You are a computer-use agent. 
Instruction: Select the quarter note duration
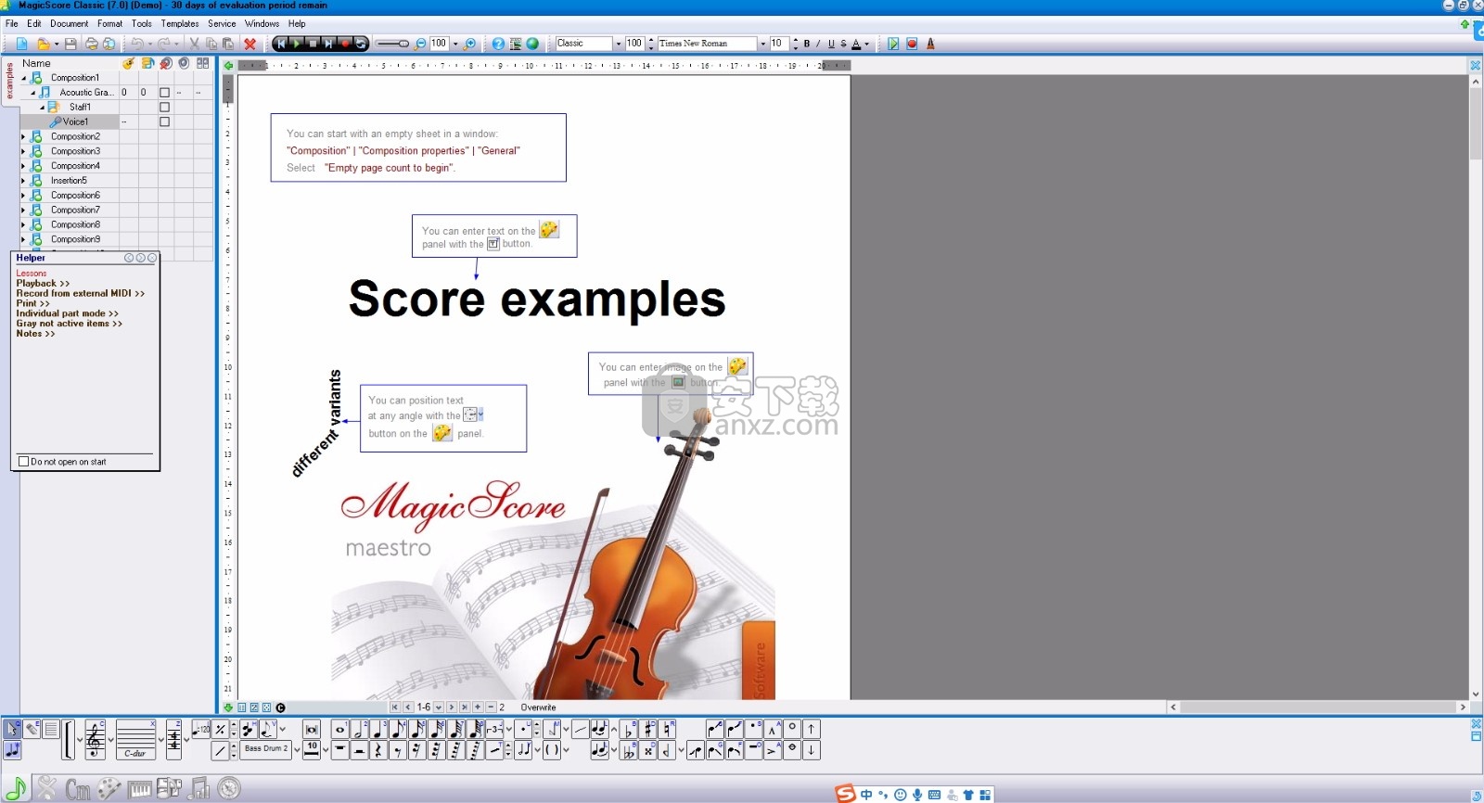click(x=378, y=730)
